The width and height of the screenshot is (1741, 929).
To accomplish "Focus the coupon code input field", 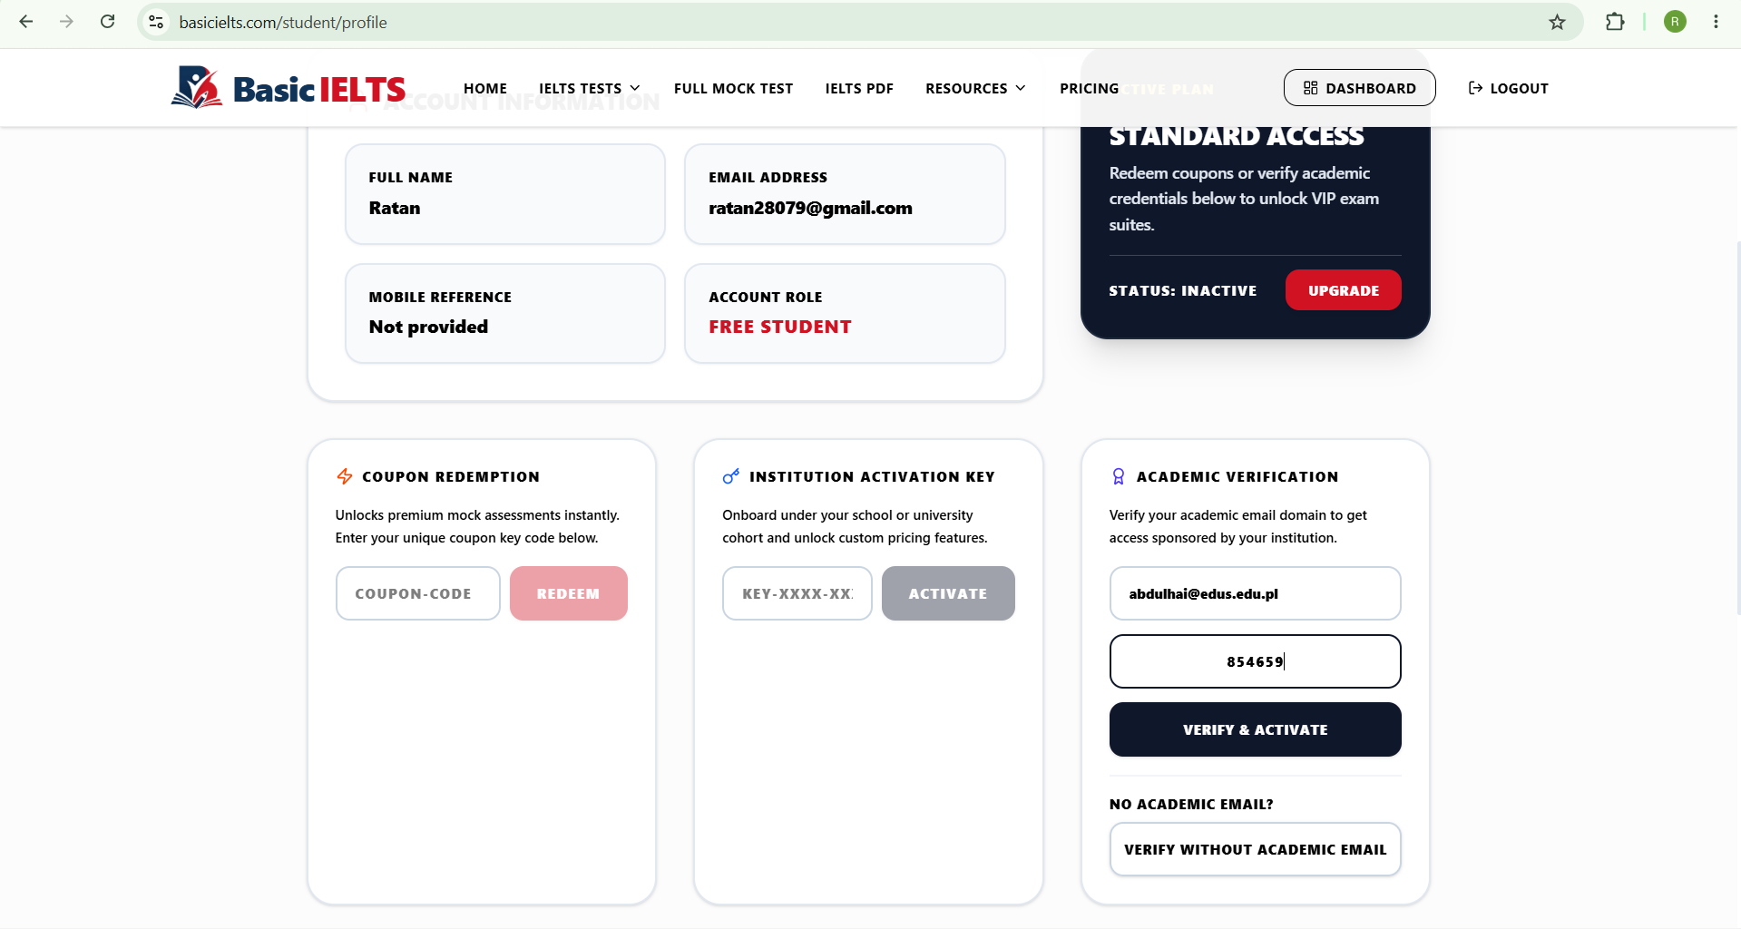I will [x=417, y=593].
